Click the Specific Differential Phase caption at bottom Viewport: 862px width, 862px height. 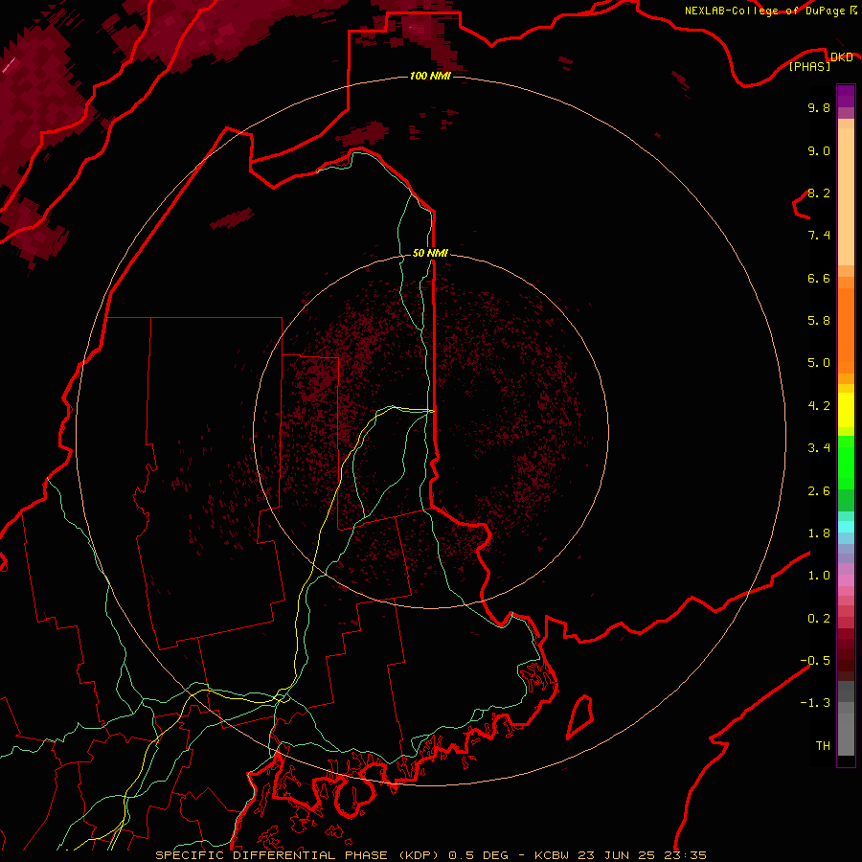pyautogui.click(x=430, y=855)
